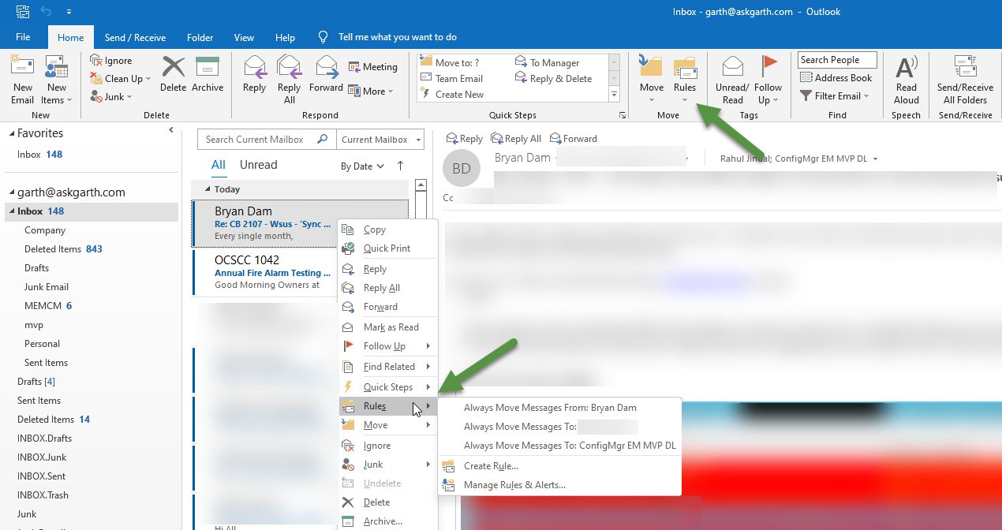Click Send/Receive All Folders icon
This screenshot has width=1002, height=530.
[965, 79]
